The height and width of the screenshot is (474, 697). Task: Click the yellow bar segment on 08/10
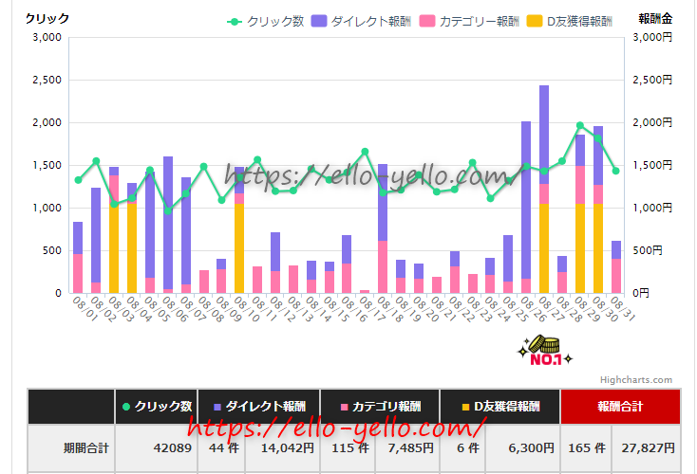click(x=239, y=246)
